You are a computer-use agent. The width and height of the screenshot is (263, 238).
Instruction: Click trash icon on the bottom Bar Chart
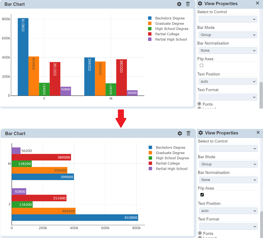click(x=188, y=133)
